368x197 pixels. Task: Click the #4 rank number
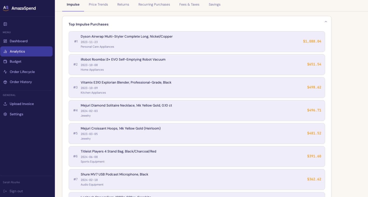click(x=75, y=110)
